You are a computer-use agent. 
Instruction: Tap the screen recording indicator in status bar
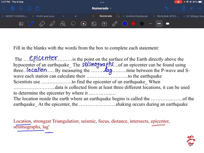click(178, 2)
